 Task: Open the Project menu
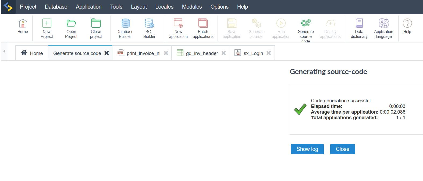coord(28,7)
